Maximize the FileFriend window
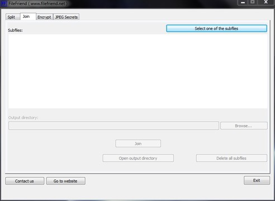Image resolution: width=275 pixels, height=201 pixels. click(x=253, y=2)
